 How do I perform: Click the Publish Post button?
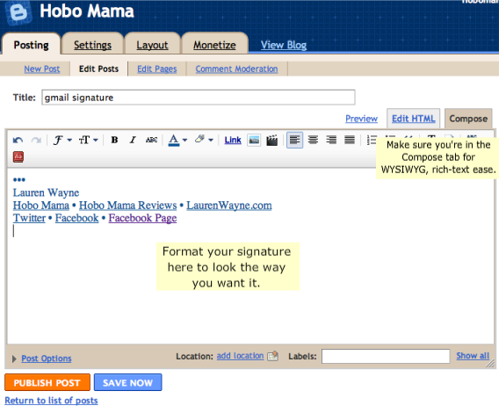click(x=47, y=382)
